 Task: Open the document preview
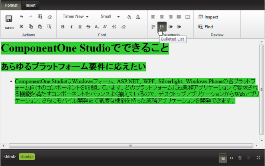[x=40, y=16]
